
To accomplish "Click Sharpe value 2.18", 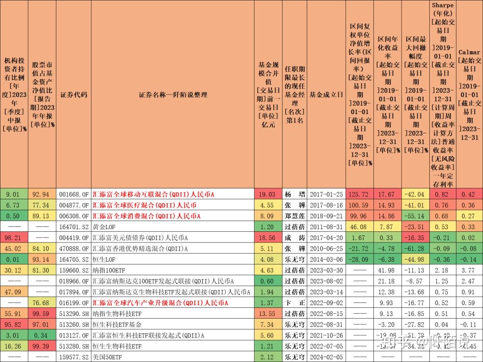I will (x=442, y=270).
